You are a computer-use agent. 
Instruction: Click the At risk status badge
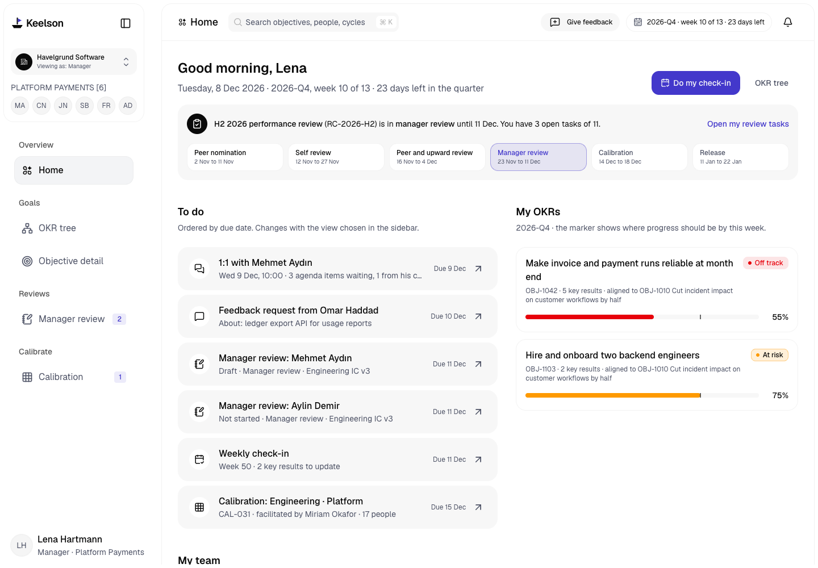[x=769, y=355]
